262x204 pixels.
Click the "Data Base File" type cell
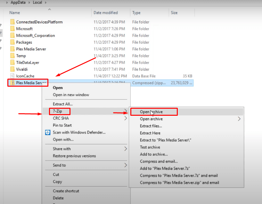point(144,76)
